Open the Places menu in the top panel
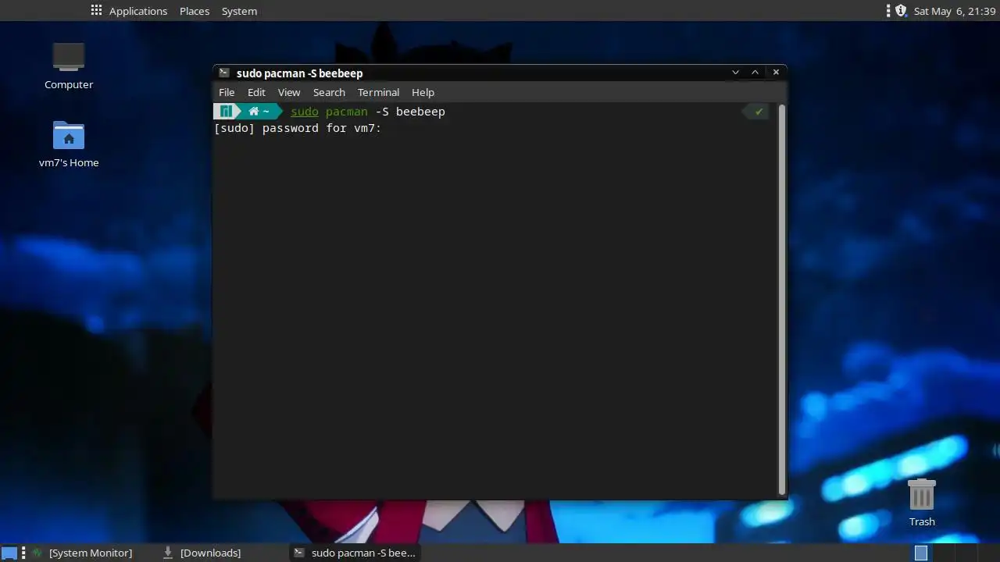This screenshot has width=1000, height=562. click(195, 11)
